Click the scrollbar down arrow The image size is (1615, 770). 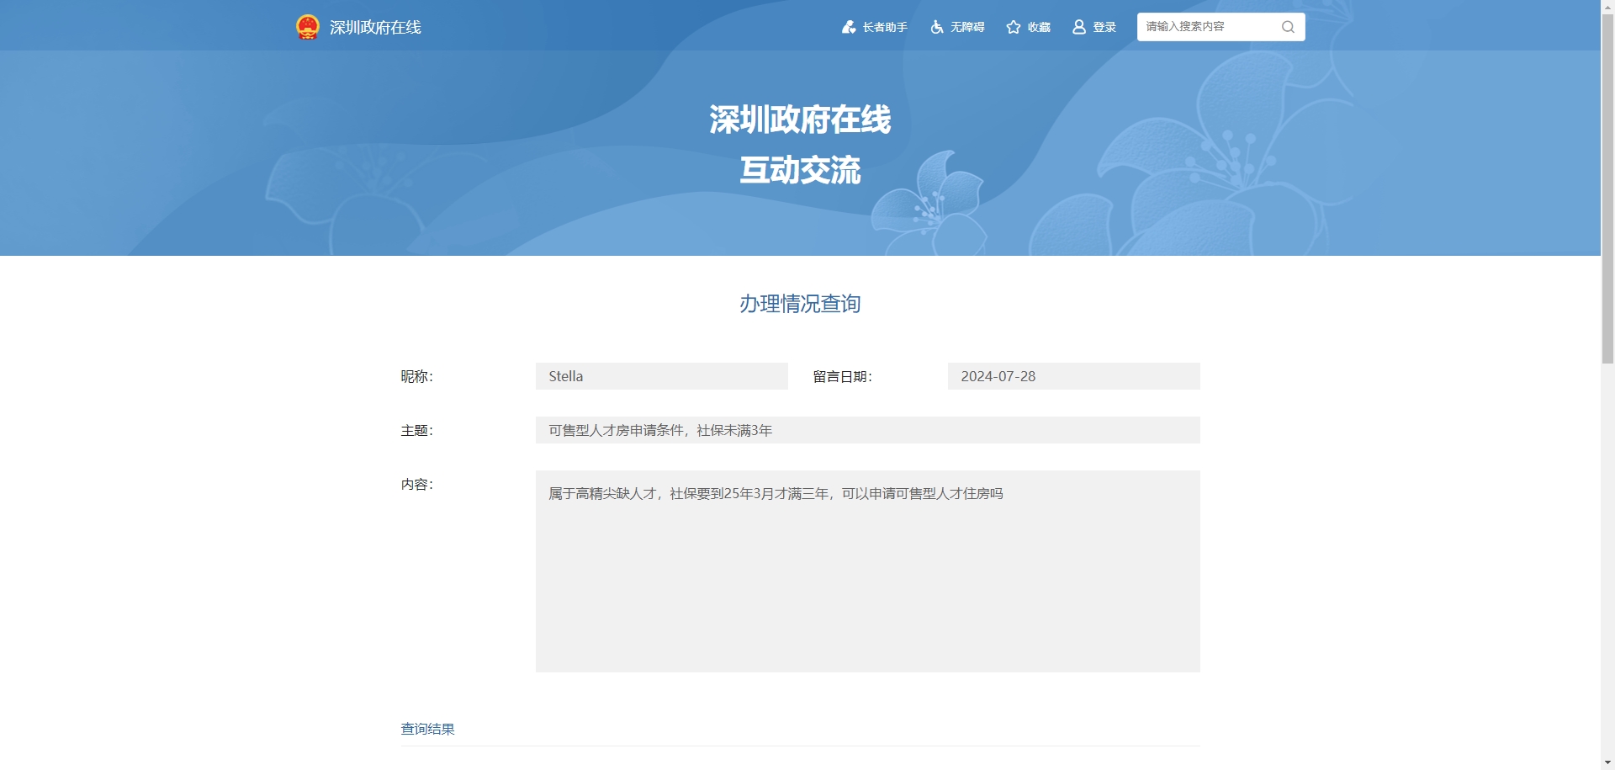(1607, 762)
